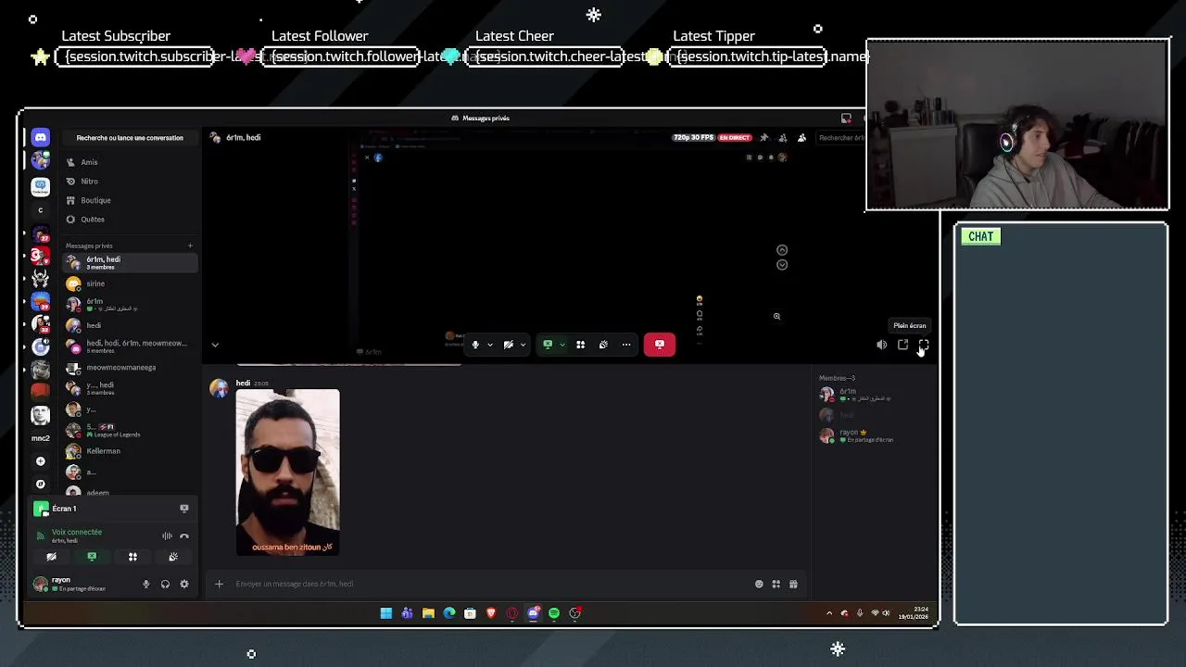Attach a file with plus button
Viewport: 1186px width, 667px height.
219,584
